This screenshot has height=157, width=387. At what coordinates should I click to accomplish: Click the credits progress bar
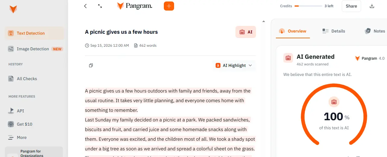point(308,6)
